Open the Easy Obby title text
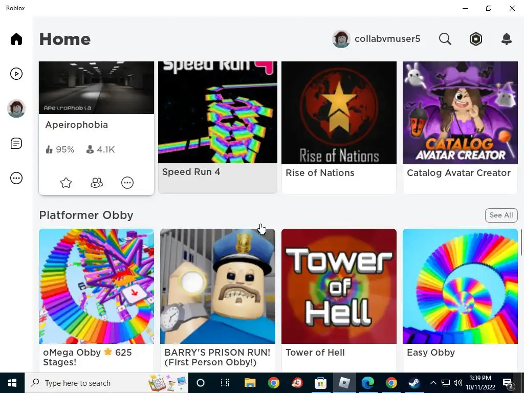Image resolution: width=524 pixels, height=393 pixels. click(431, 353)
